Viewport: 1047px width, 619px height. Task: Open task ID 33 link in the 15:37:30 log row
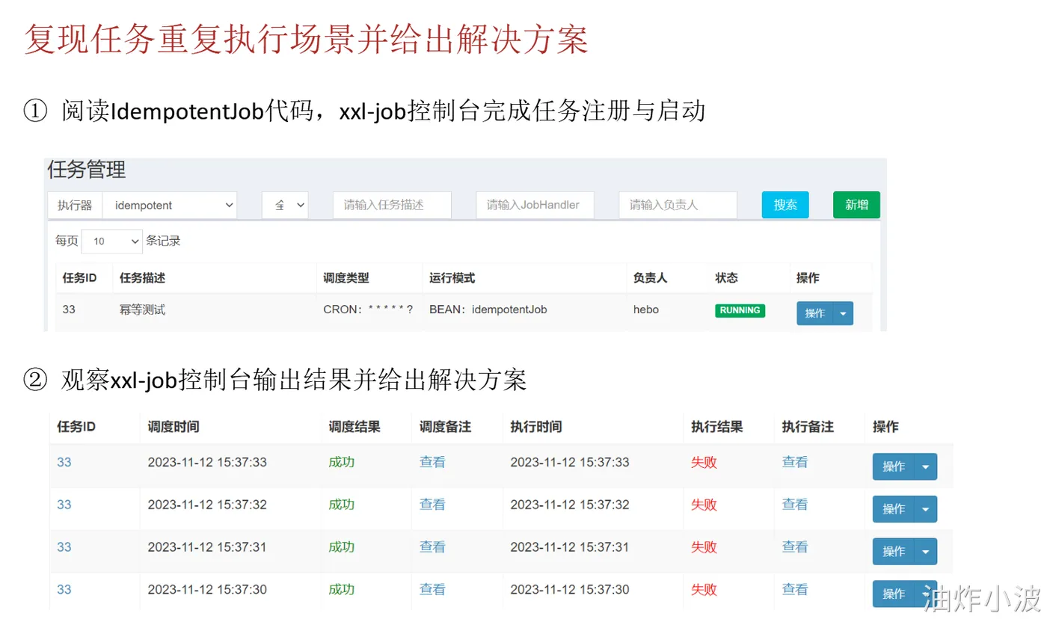[x=64, y=590]
